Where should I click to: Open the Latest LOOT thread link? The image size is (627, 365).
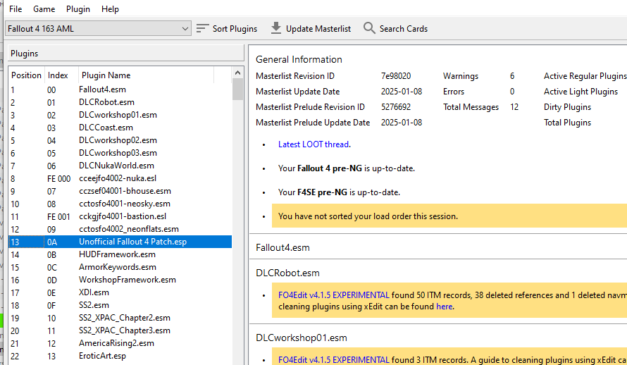tap(313, 144)
